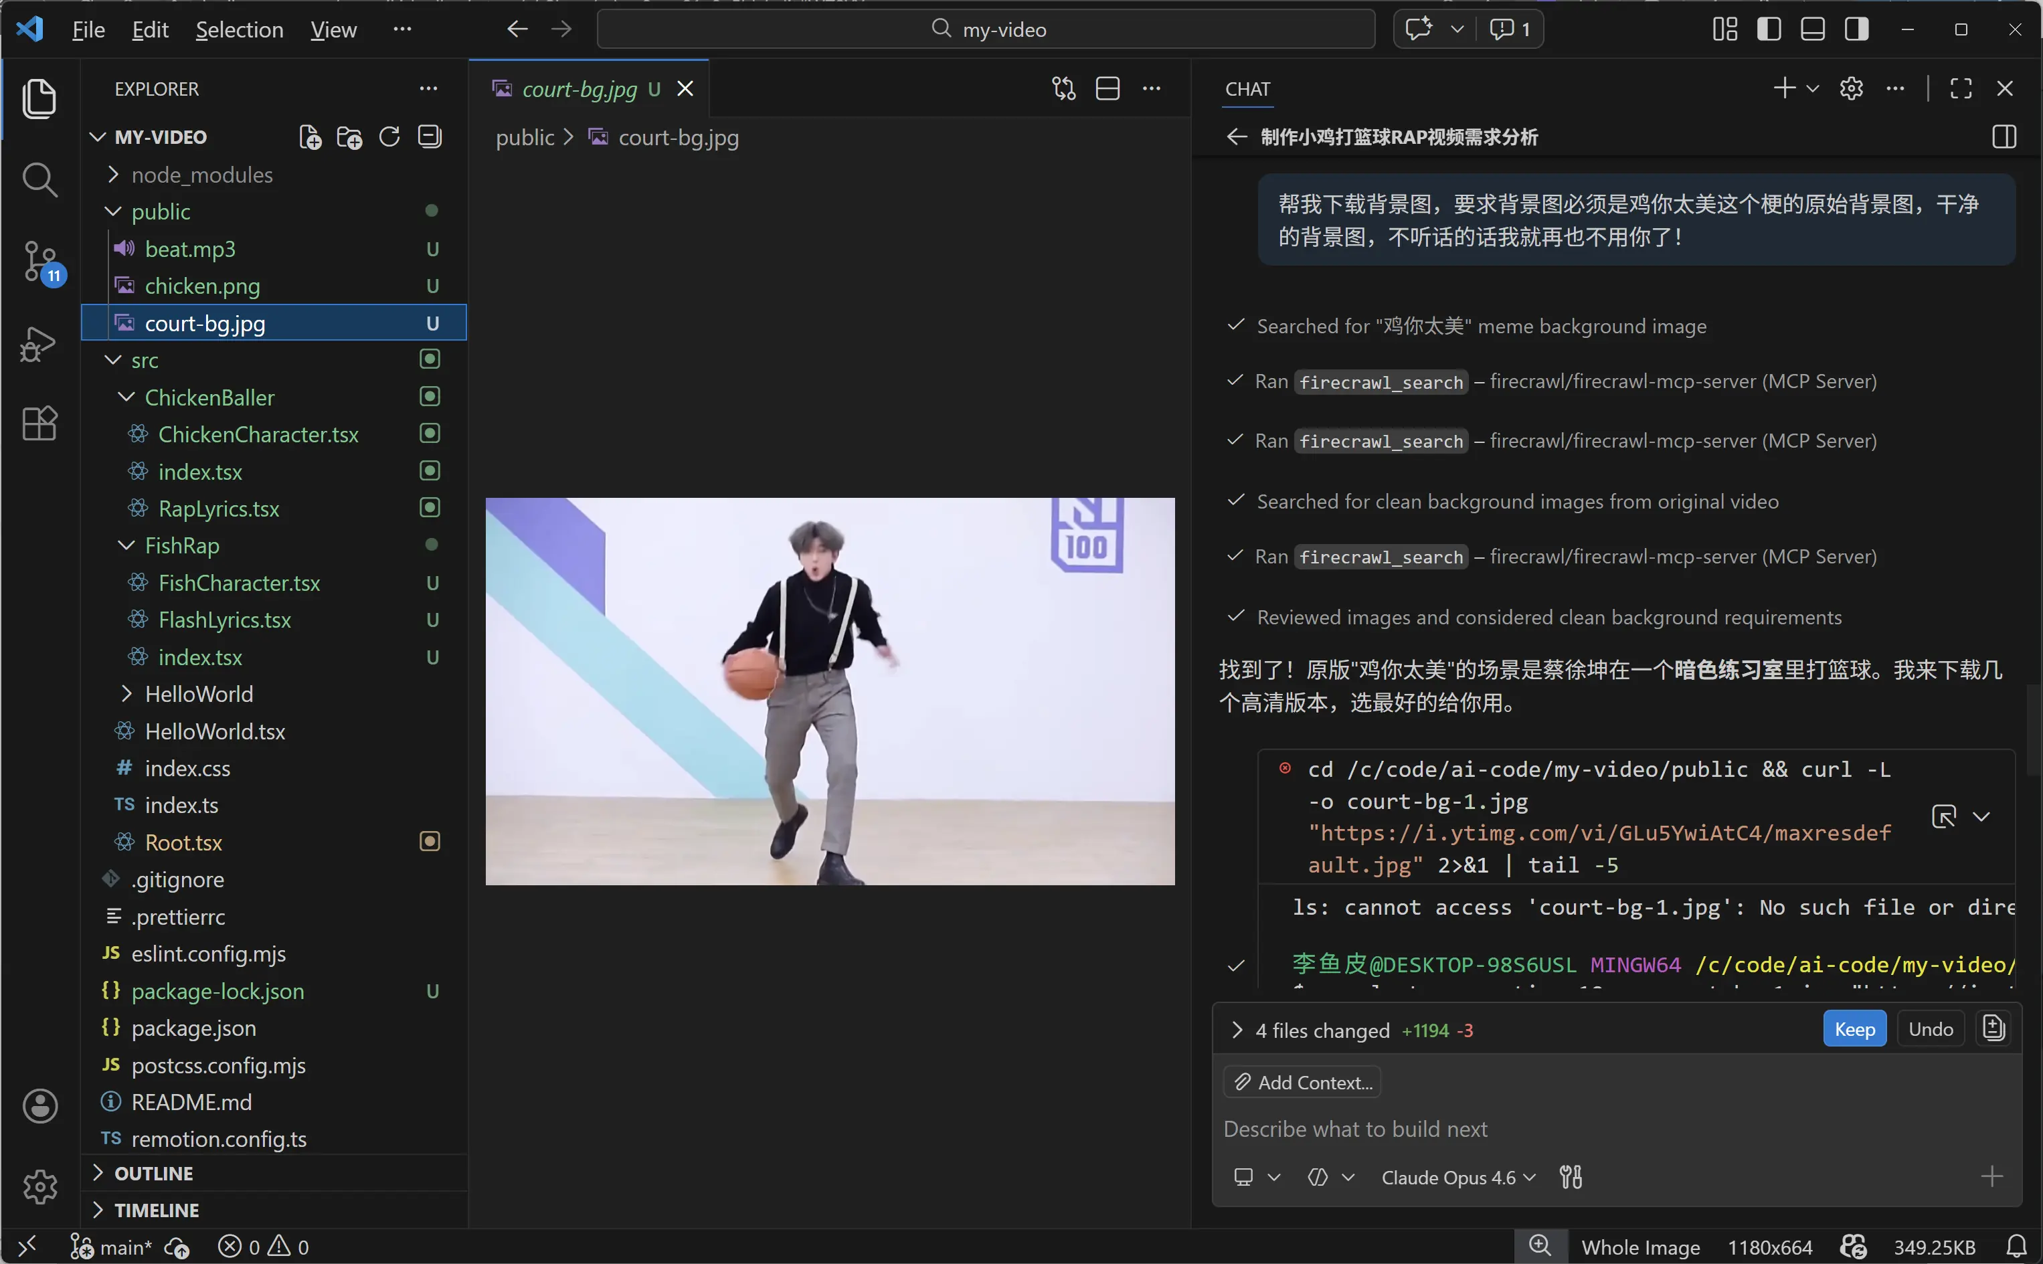Open the Selection menu
The width and height of the screenshot is (2043, 1264).
point(239,30)
